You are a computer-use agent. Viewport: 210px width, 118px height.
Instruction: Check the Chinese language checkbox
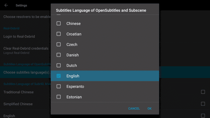coord(59,23)
